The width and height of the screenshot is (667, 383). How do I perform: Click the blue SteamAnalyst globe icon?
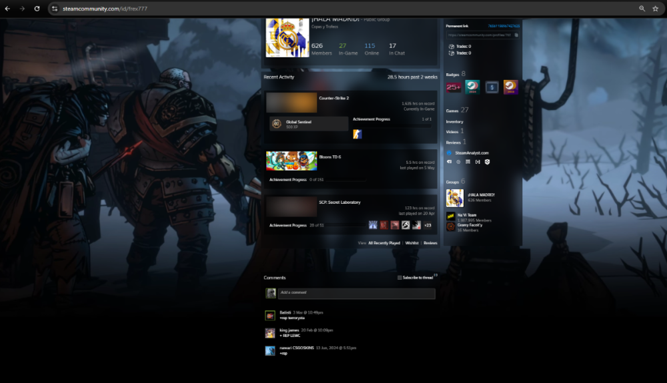click(x=449, y=153)
